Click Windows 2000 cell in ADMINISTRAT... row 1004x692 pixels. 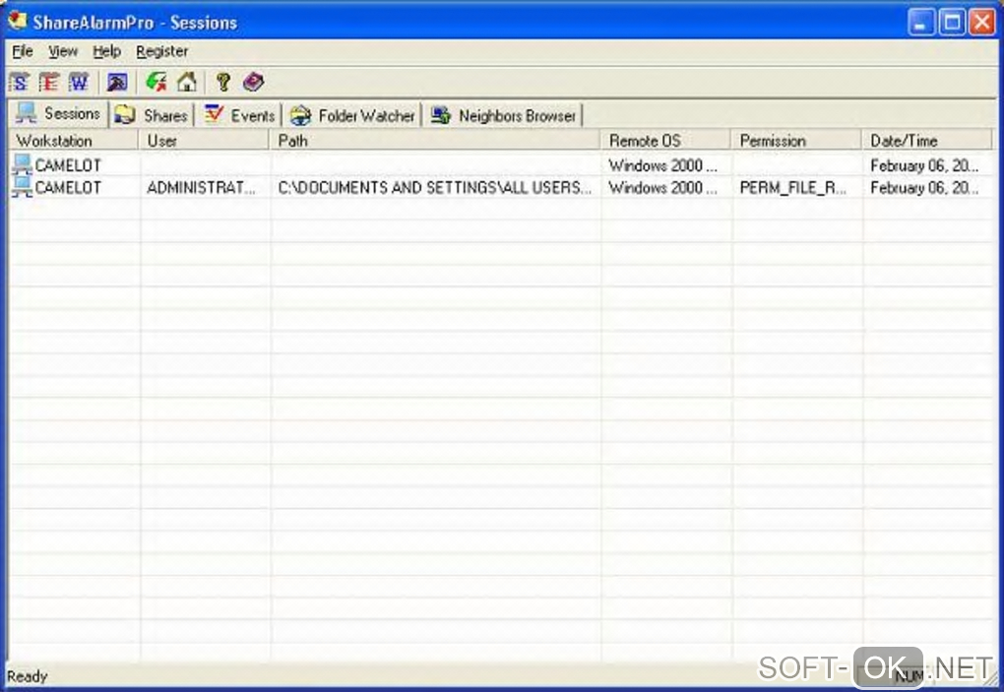coord(662,187)
